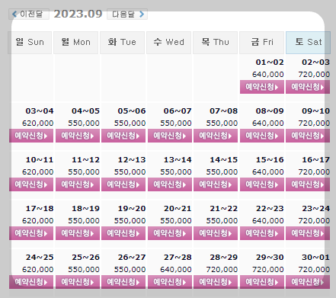Select the 금 Fri column header

[261, 43]
